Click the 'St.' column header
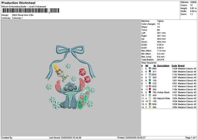Image resolution: width=198 pixels, height=140 pixels. pos(155,66)
